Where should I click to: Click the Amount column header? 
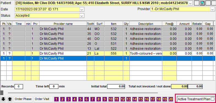[184, 24]
